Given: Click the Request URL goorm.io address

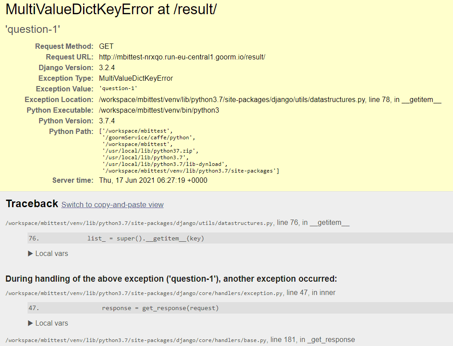Looking at the screenshot, I should [x=182, y=57].
